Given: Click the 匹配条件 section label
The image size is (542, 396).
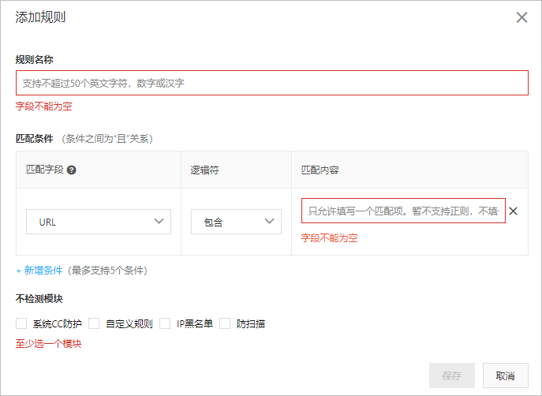Looking at the screenshot, I should coord(34,139).
